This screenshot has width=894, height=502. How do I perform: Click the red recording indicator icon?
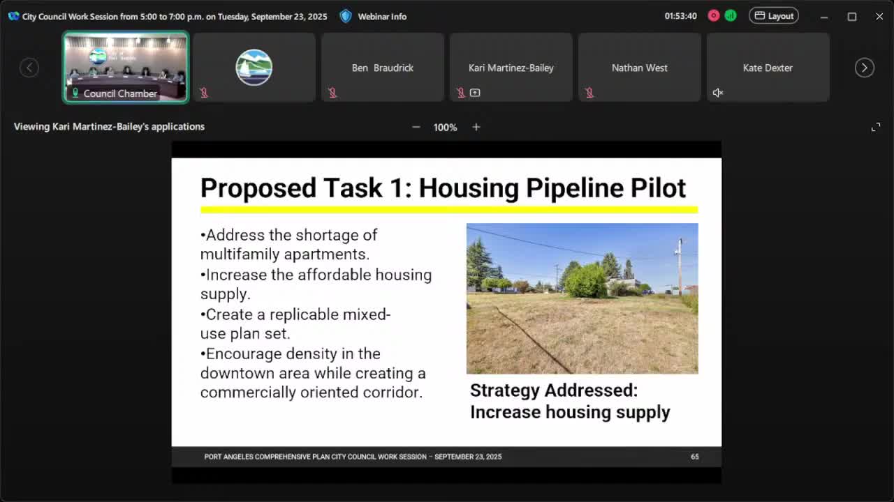[714, 15]
